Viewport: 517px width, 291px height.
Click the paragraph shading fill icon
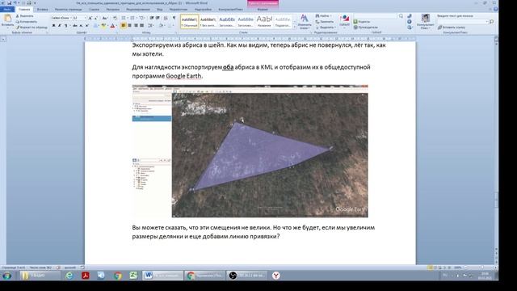[x=161, y=25]
